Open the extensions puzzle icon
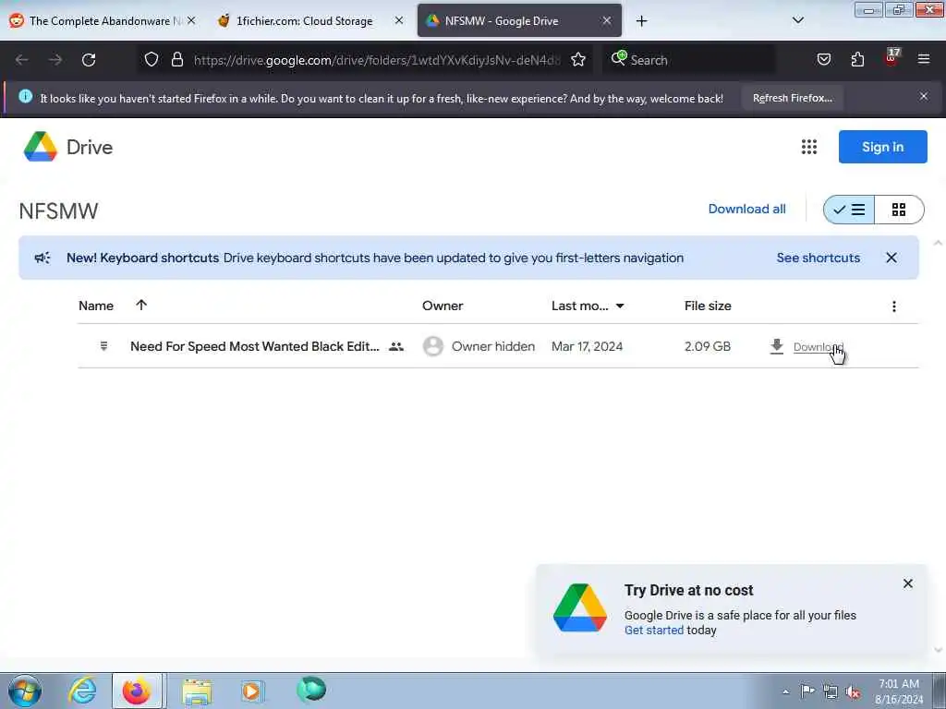The height and width of the screenshot is (709, 946). (x=857, y=59)
